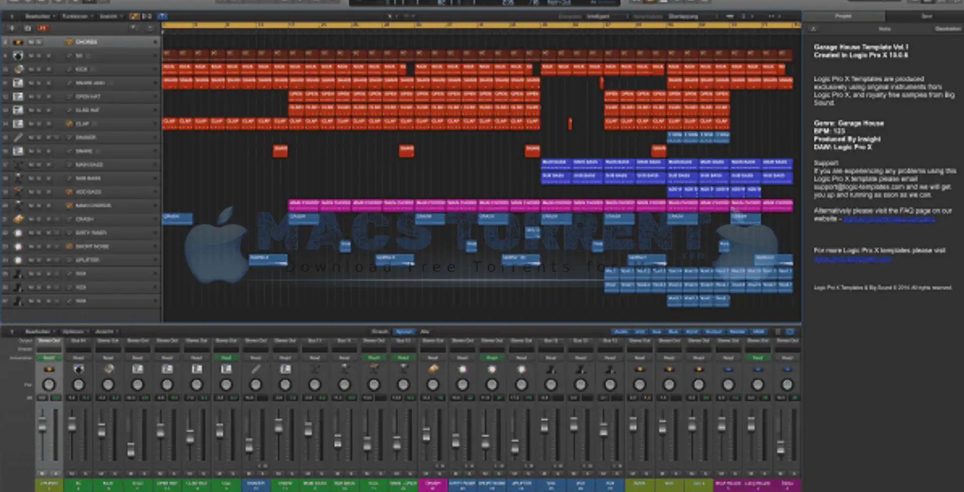This screenshot has height=492, width=964.
Task: Solo the CLAP track
Action: pyautogui.click(x=39, y=124)
